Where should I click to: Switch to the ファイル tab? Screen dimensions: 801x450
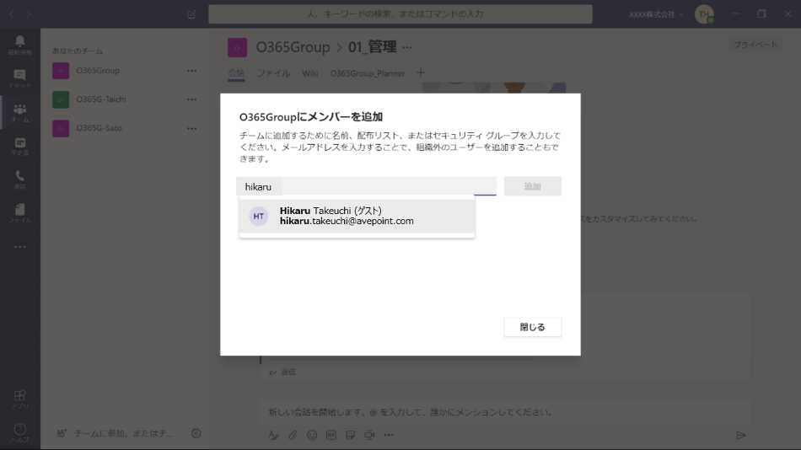[x=273, y=73]
